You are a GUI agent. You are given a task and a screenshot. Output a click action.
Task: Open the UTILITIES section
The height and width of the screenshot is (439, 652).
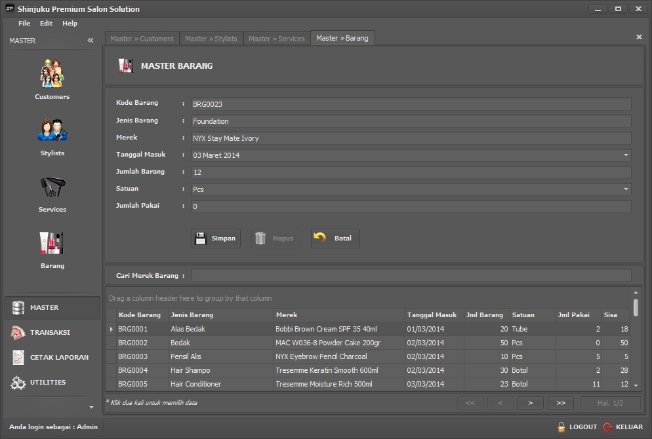pyautogui.click(x=48, y=382)
